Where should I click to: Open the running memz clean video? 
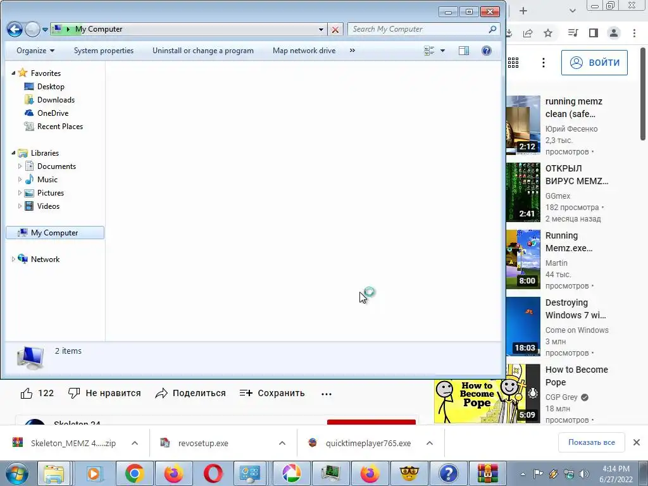pos(573,108)
